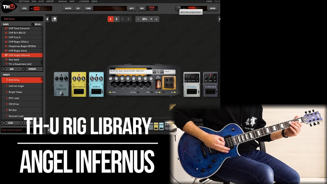Click the D-Reverb pedal

point(210,84)
